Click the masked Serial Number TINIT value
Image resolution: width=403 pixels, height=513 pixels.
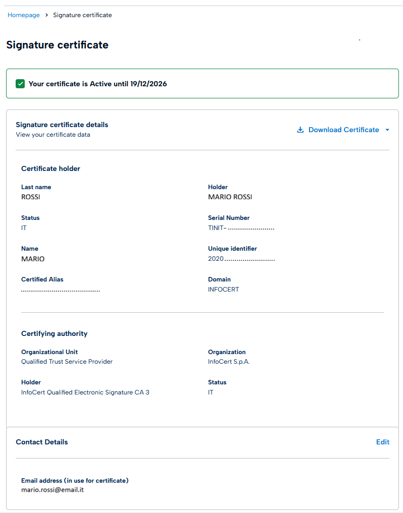point(241,228)
